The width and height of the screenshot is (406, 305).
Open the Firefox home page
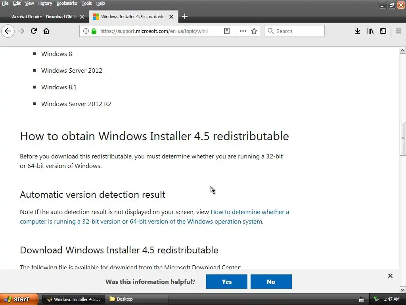tap(46, 31)
